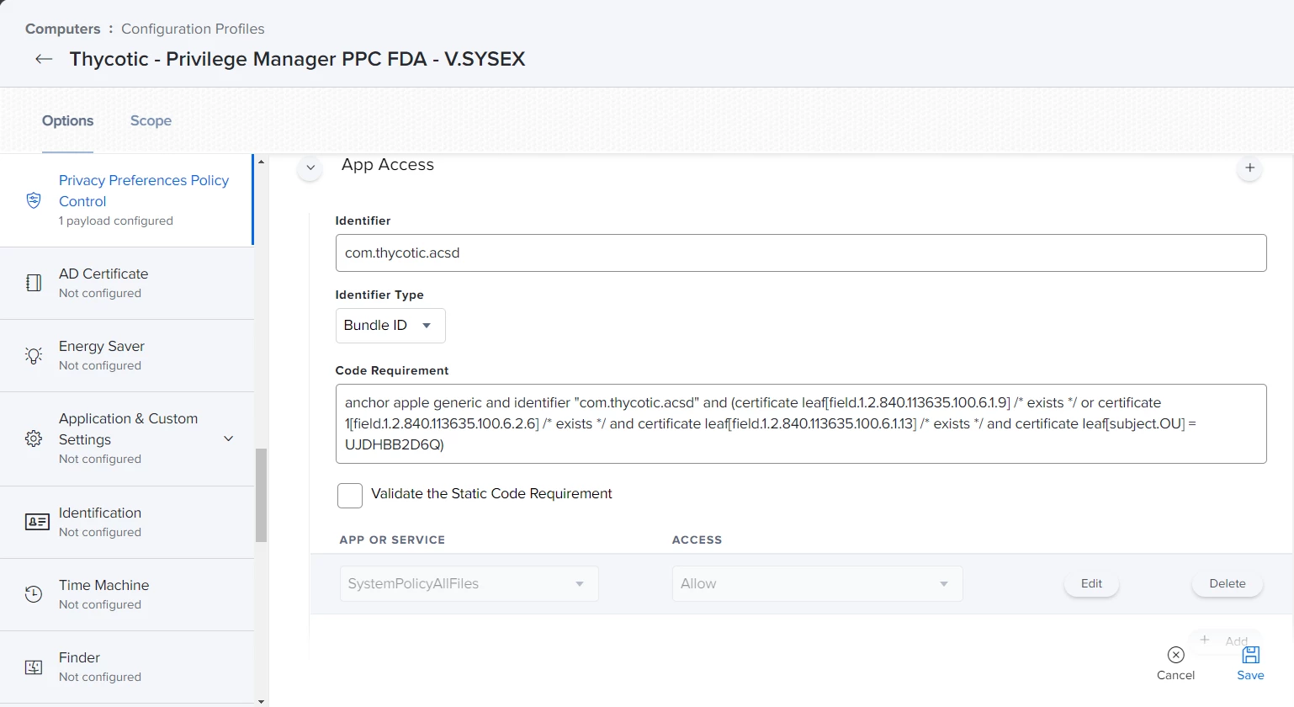The width and height of the screenshot is (1294, 707).
Task: Click the sidebar scrollbar thumb
Action: [261, 495]
